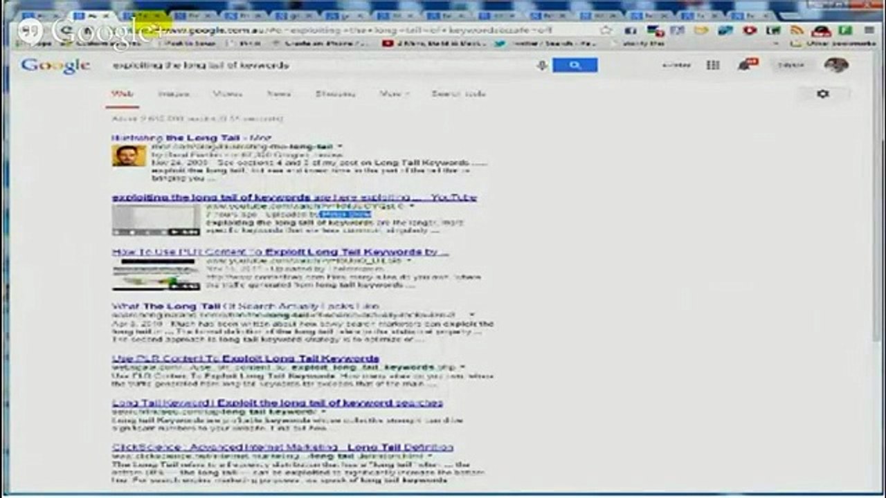Click the Share button in Google bar
Viewport: 886px width, 498px height.
pyautogui.click(x=790, y=65)
